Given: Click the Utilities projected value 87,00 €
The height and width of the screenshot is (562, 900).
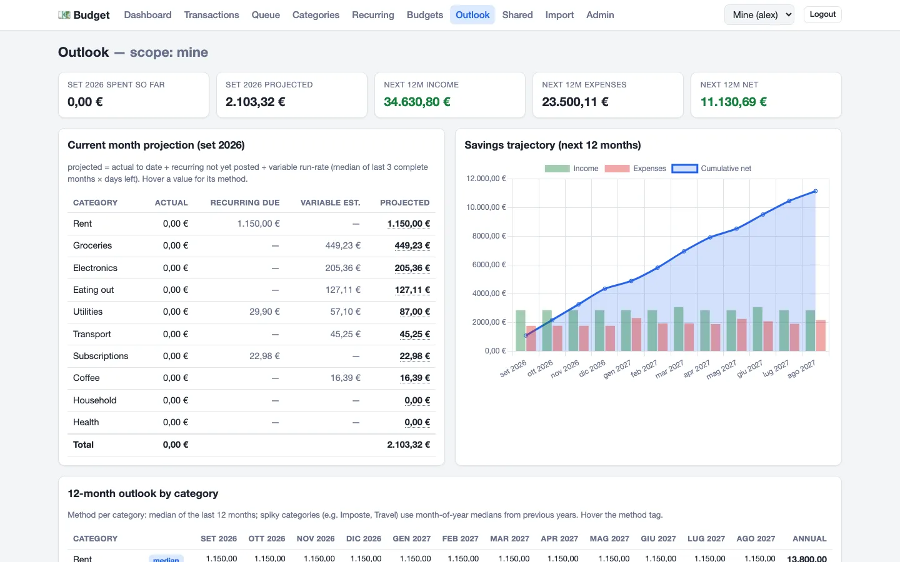Looking at the screenshot, I should (x=415, y=312).
